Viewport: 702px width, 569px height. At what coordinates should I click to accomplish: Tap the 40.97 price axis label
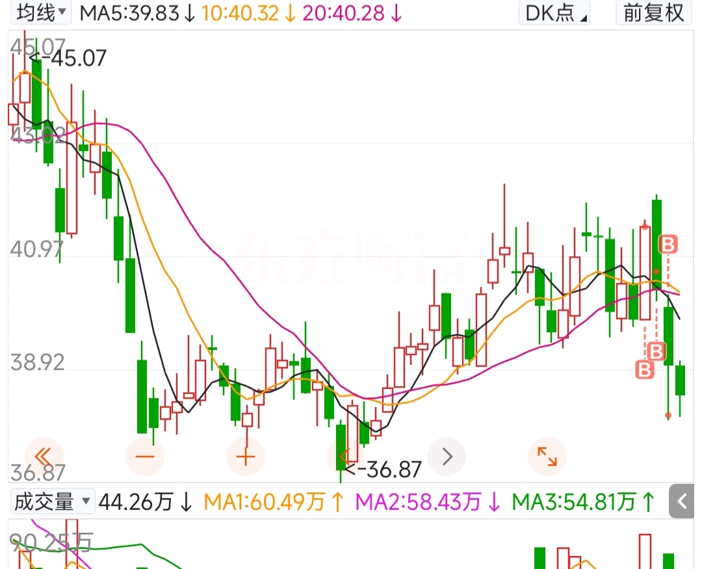pyautogui.click(x=36, y=249)
